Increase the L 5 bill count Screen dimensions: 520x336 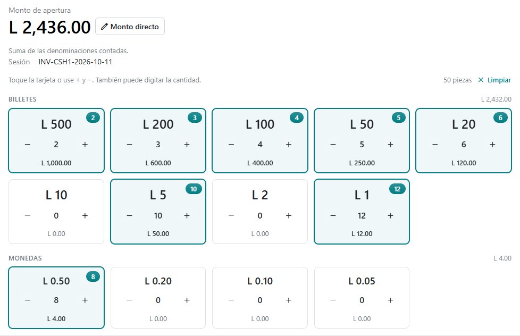(187, 216)
